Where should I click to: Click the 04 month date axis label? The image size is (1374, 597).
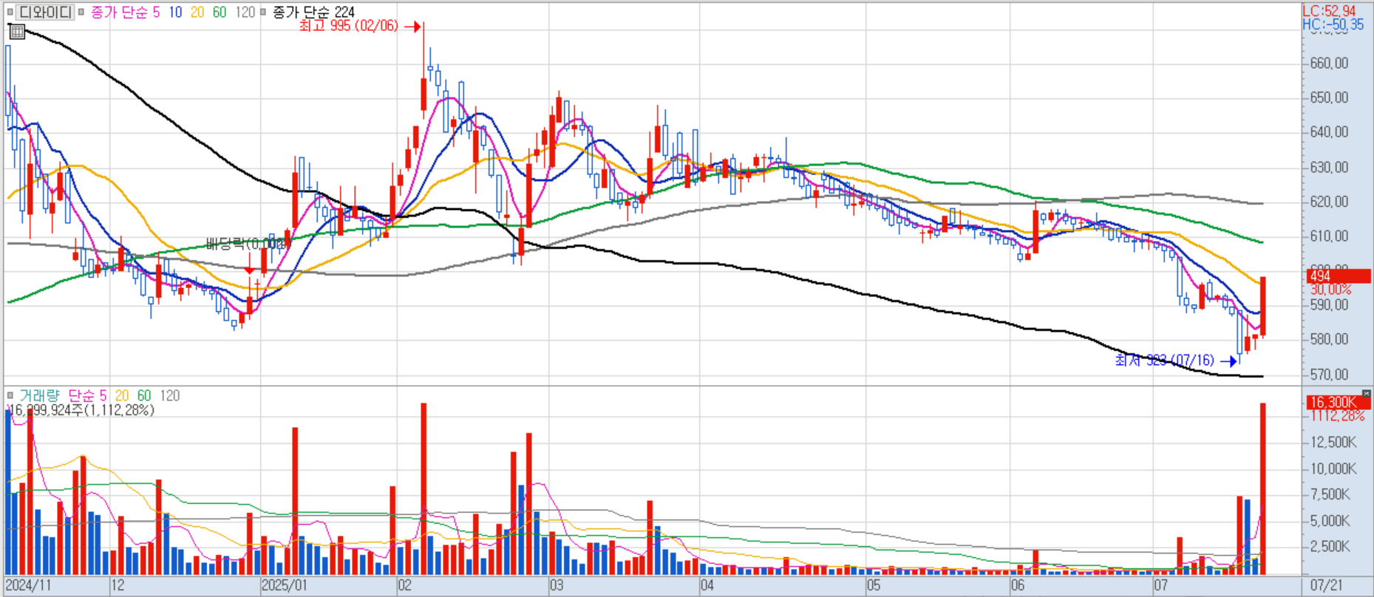707,586
